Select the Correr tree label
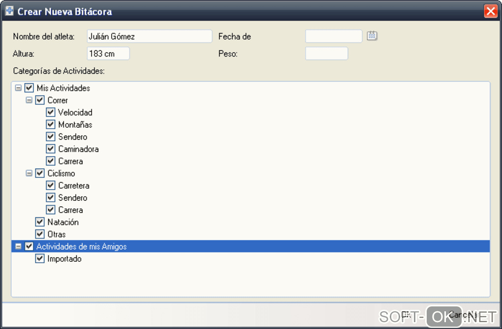This screenshot has height=329, width=502. pos(58,100)
